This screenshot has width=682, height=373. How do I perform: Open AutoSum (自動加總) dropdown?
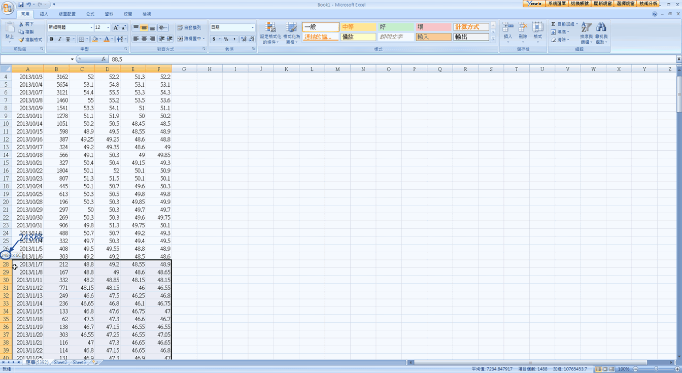coord(577,24)
